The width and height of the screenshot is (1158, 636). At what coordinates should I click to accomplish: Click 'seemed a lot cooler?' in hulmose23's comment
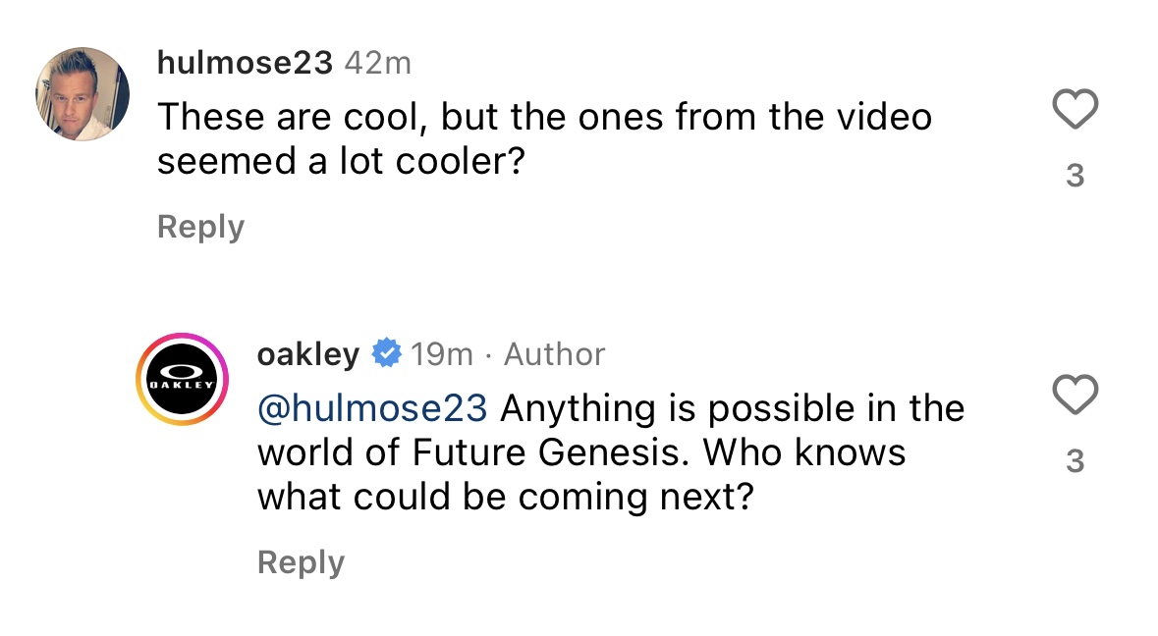point(338,162)
